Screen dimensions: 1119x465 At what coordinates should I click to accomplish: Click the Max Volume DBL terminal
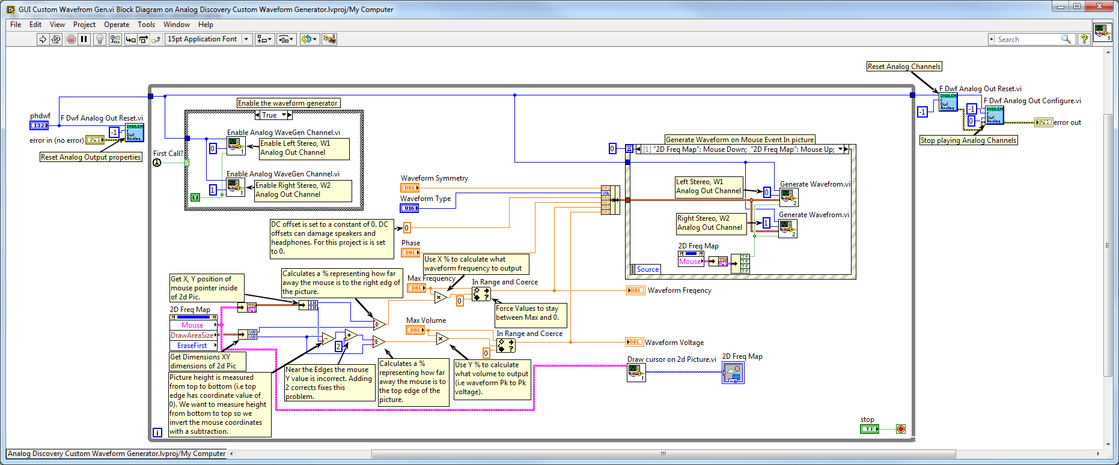[x=415, y=330]
